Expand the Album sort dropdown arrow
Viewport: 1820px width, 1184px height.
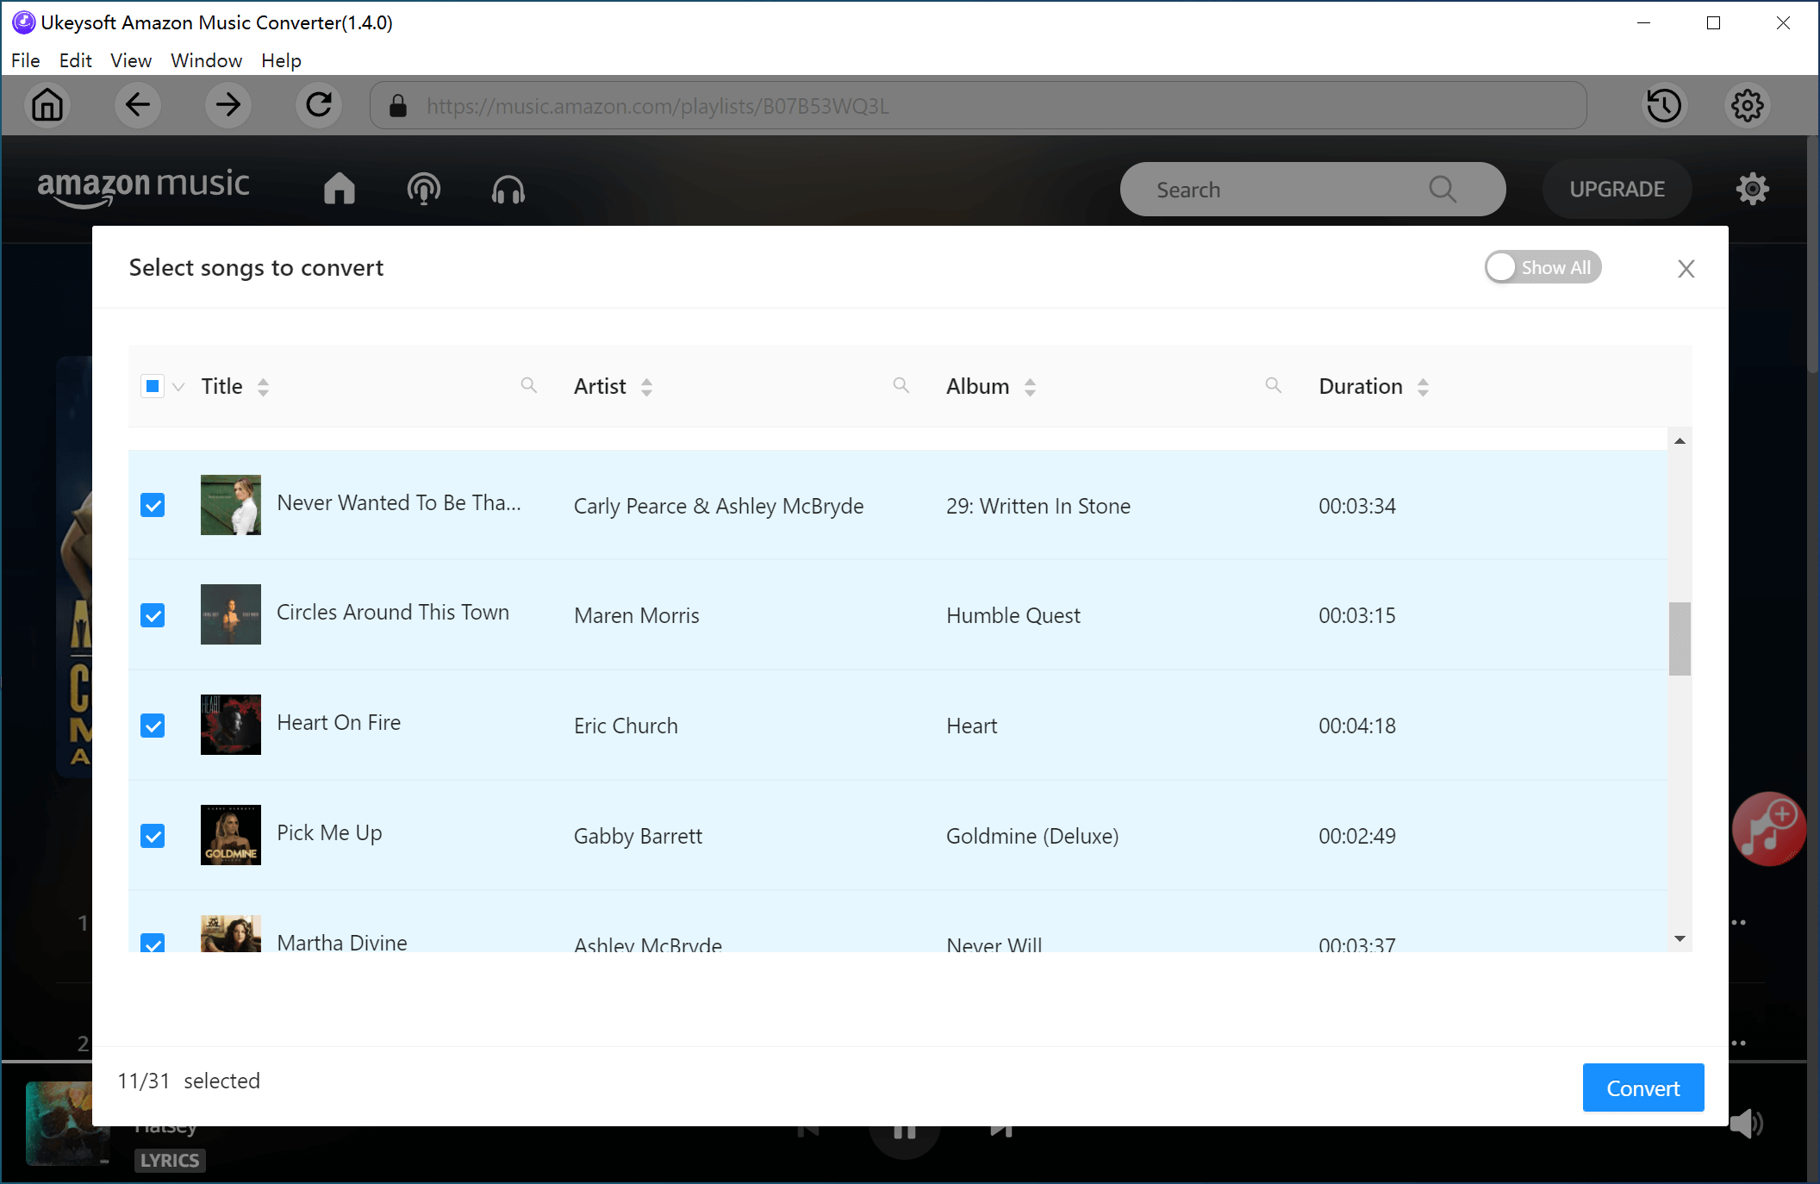[x=1030, y=386]
